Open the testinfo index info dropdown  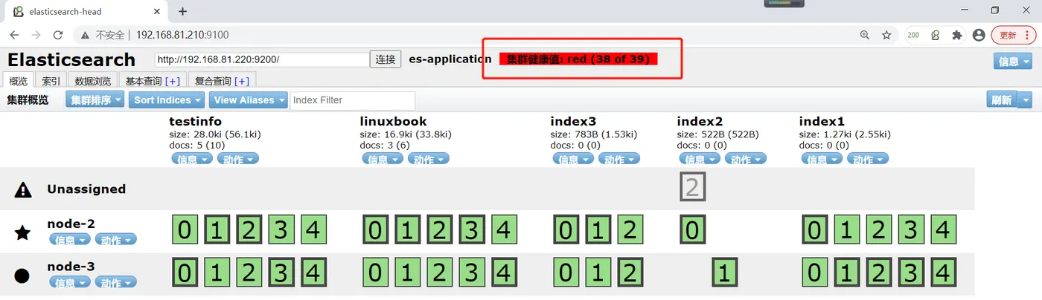click(191, 159)
